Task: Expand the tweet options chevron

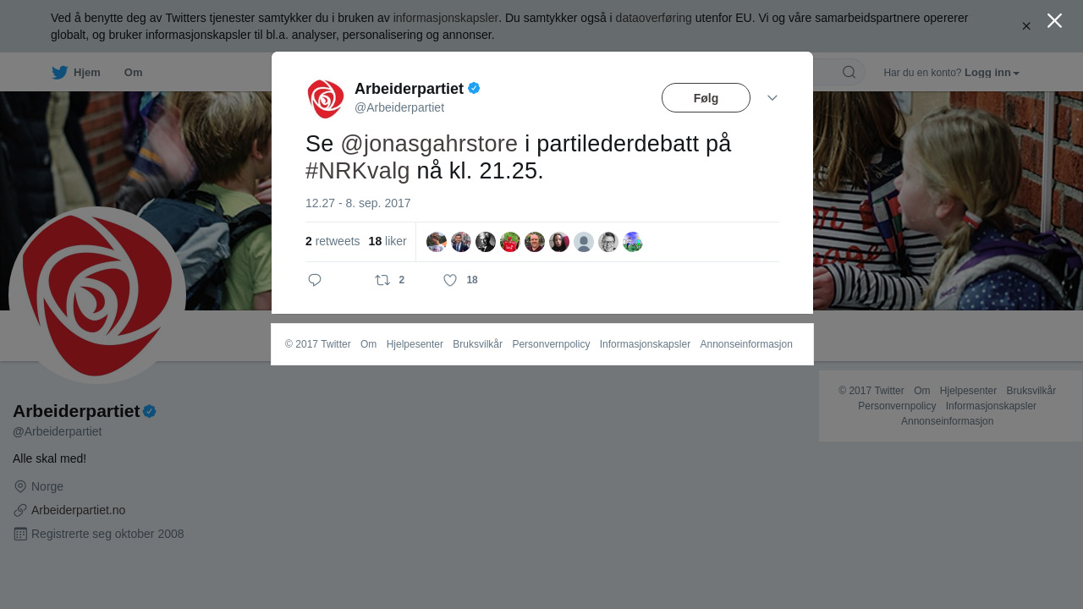Action: click(x=772, y=98)
